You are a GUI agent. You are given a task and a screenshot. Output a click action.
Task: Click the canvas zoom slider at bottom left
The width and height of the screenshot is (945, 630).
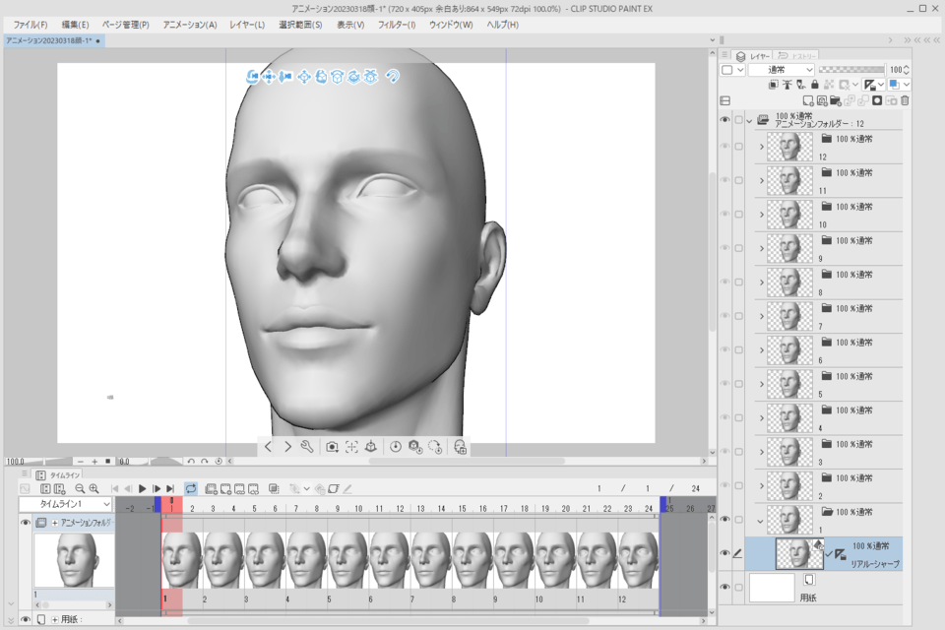(x=37, y=462)
